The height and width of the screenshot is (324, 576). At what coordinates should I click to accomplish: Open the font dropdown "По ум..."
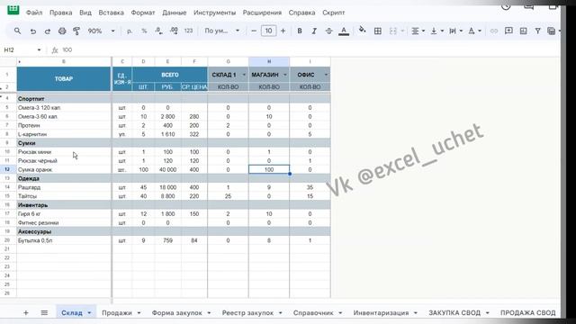coord(222,31)
